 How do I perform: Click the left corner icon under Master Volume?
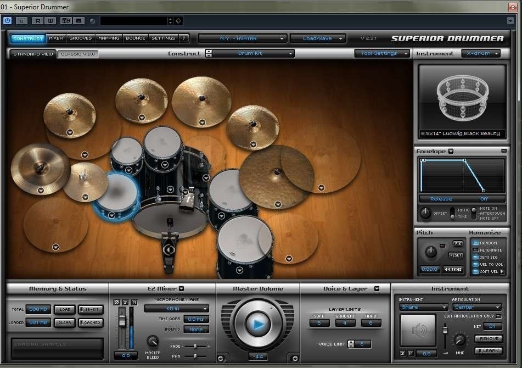tap(220, 358)
